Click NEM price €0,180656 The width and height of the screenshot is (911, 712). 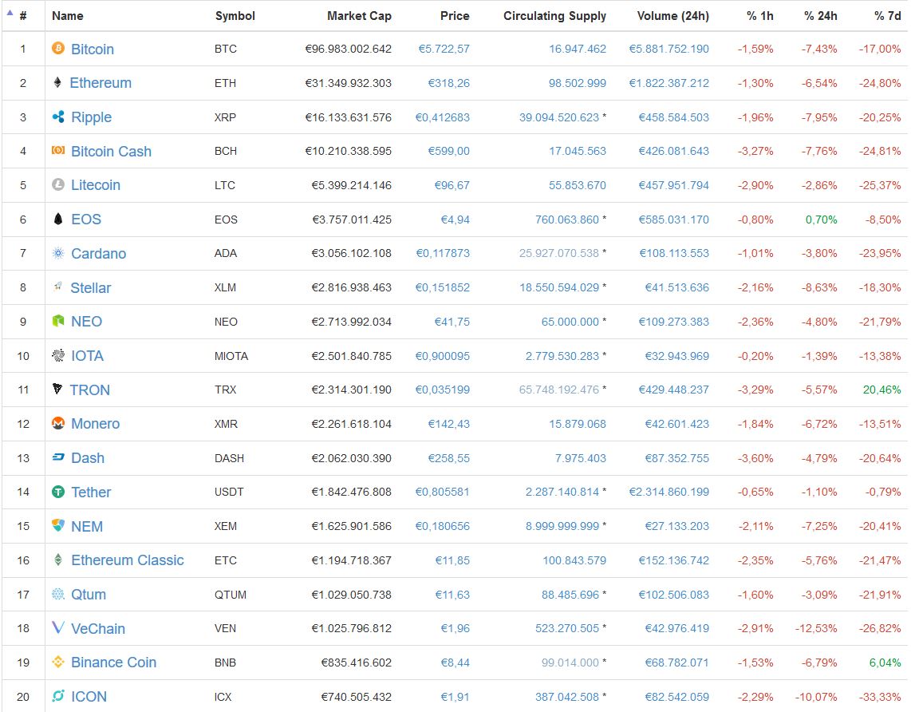pyautogui.click(x=442, y=526)
